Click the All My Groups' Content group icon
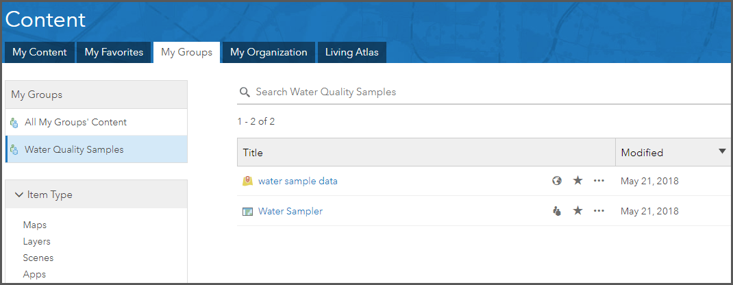Image resolution: width=733 pixels, height=285 pixels. pyautogui.click(x=14, y=123)
